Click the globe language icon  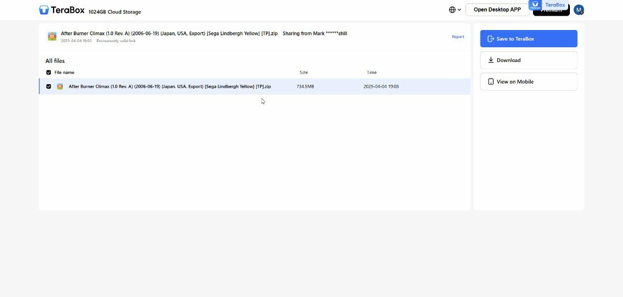(452, 10)
